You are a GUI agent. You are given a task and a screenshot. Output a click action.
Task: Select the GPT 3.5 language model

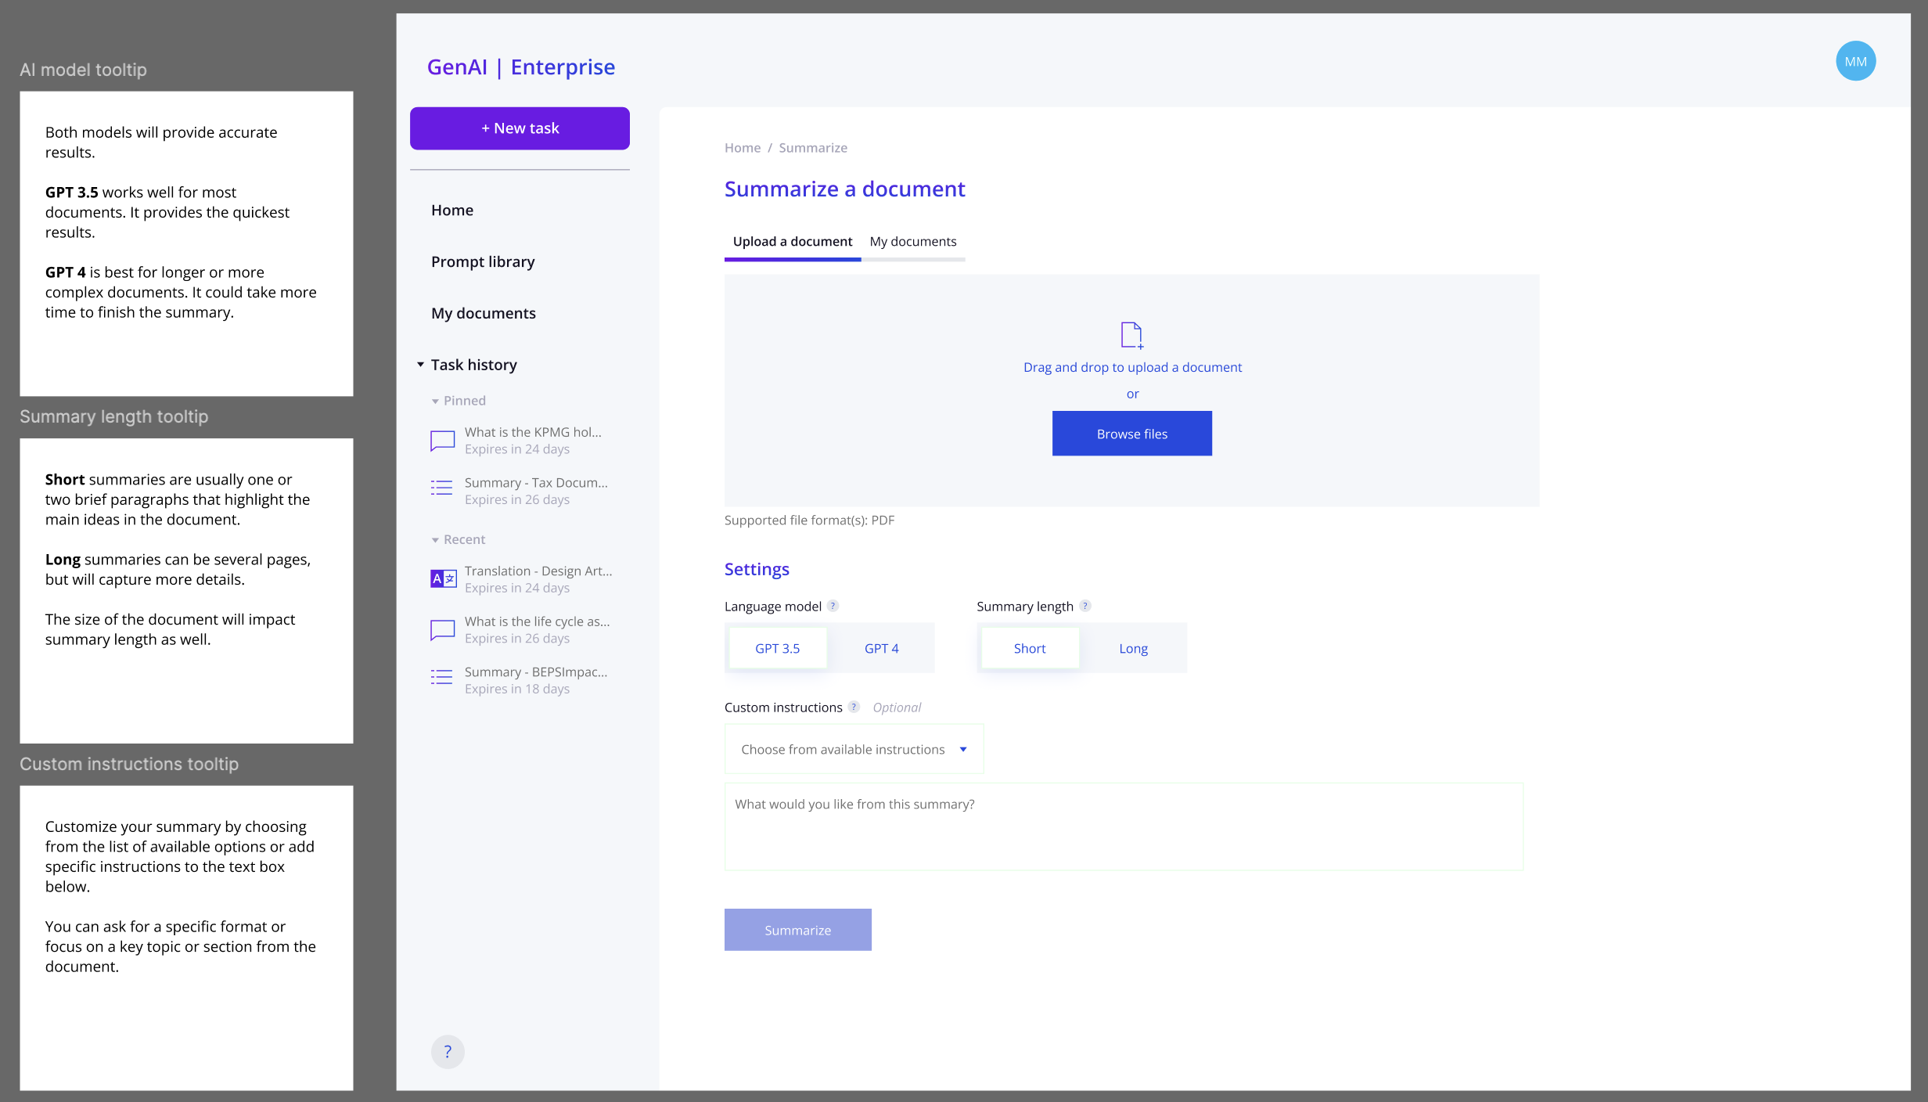[x=777, y=648]
